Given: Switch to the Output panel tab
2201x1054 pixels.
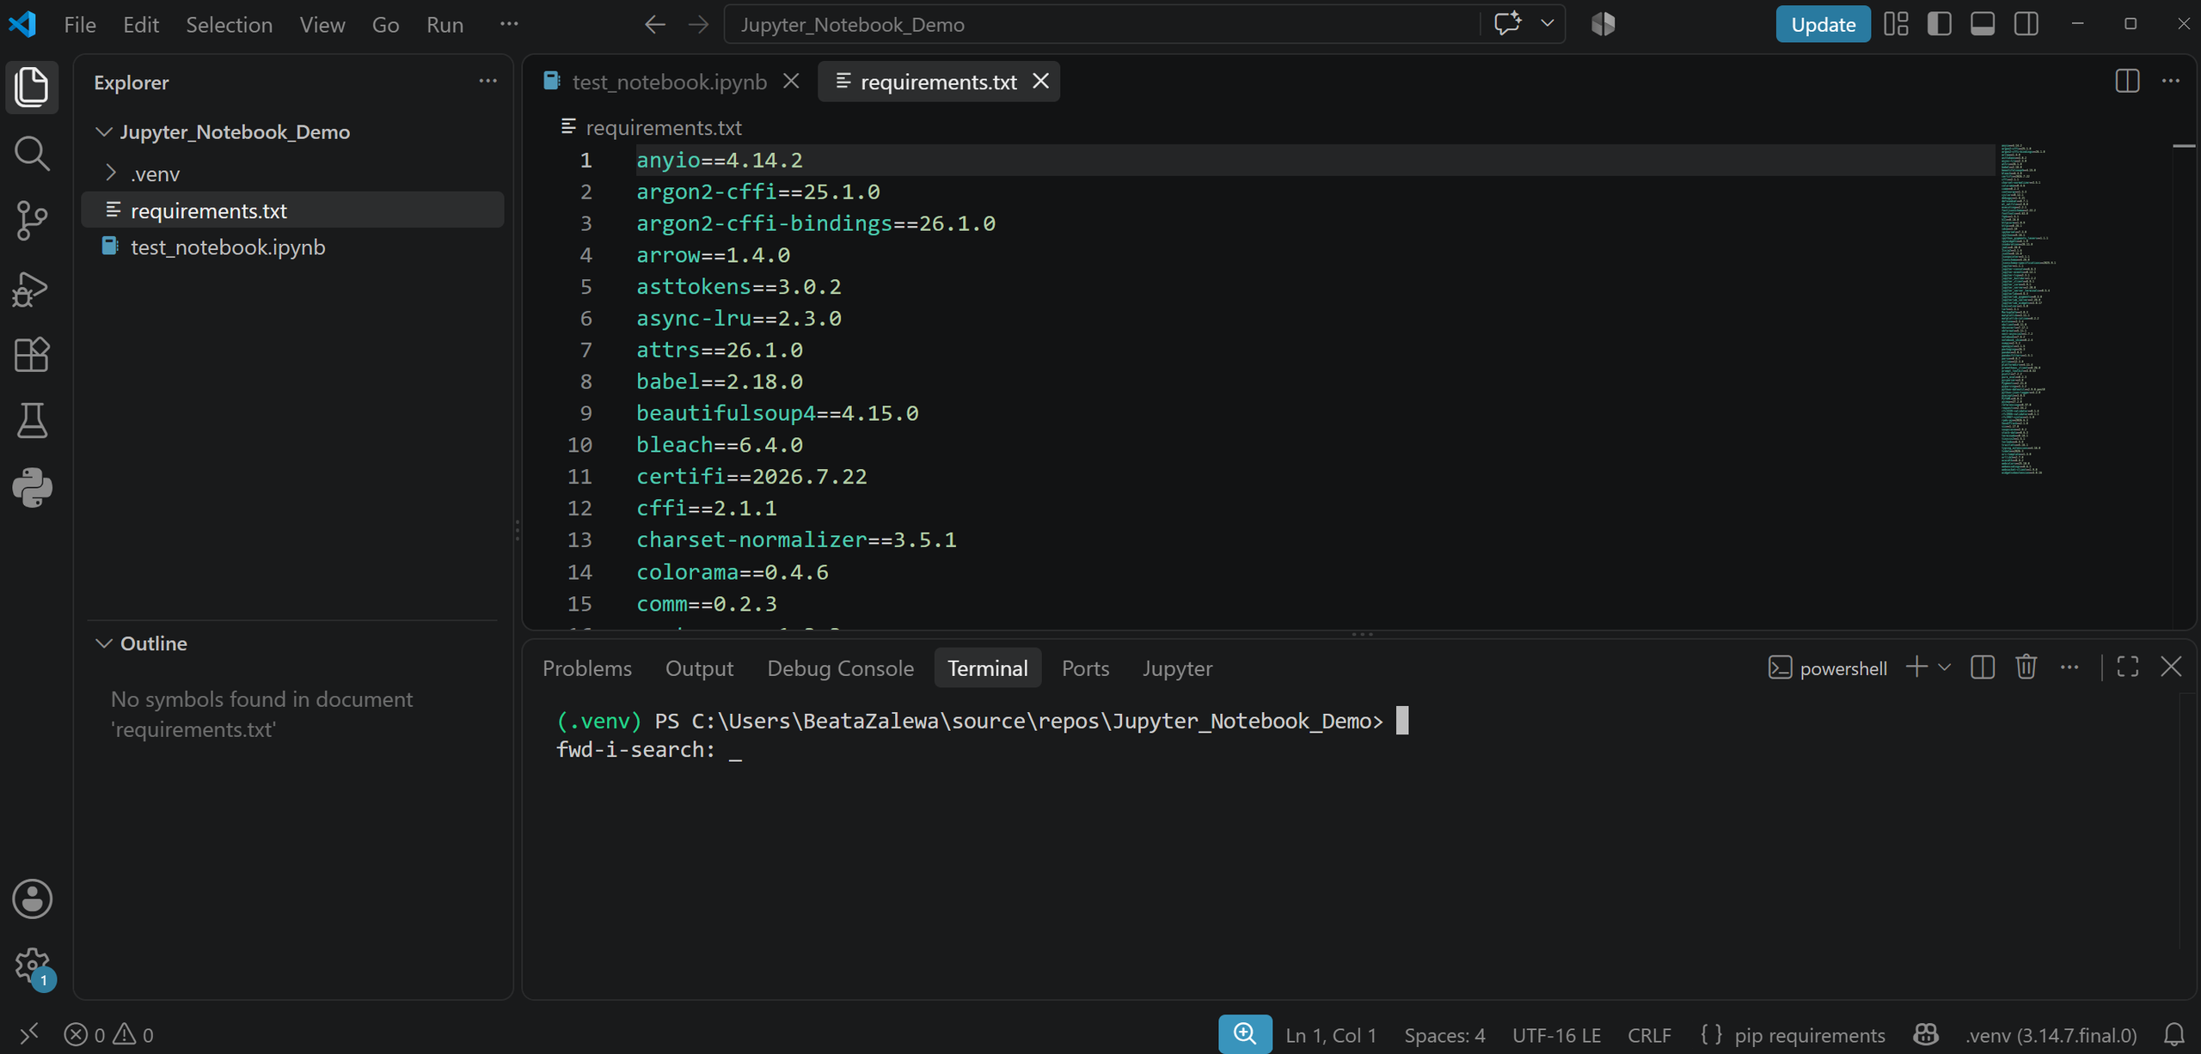Looking at the screenshot, I should pyautogui.click(x=699, y=667).
